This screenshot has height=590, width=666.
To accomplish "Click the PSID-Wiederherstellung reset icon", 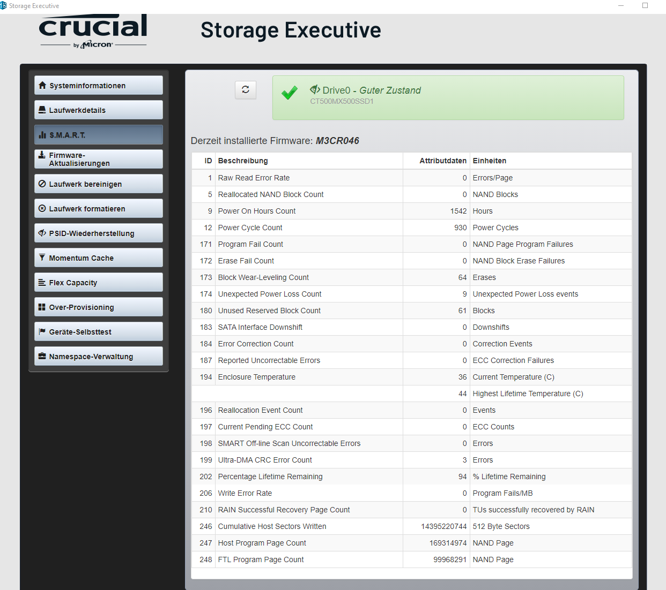I will point(42,233).
